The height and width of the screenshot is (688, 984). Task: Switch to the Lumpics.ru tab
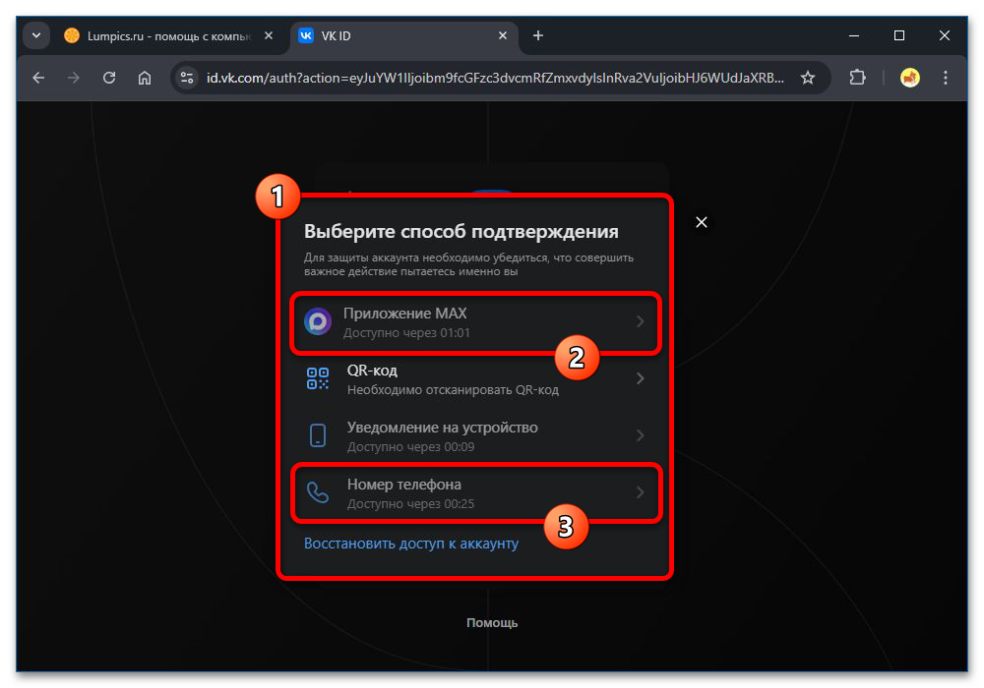point(168,36)
